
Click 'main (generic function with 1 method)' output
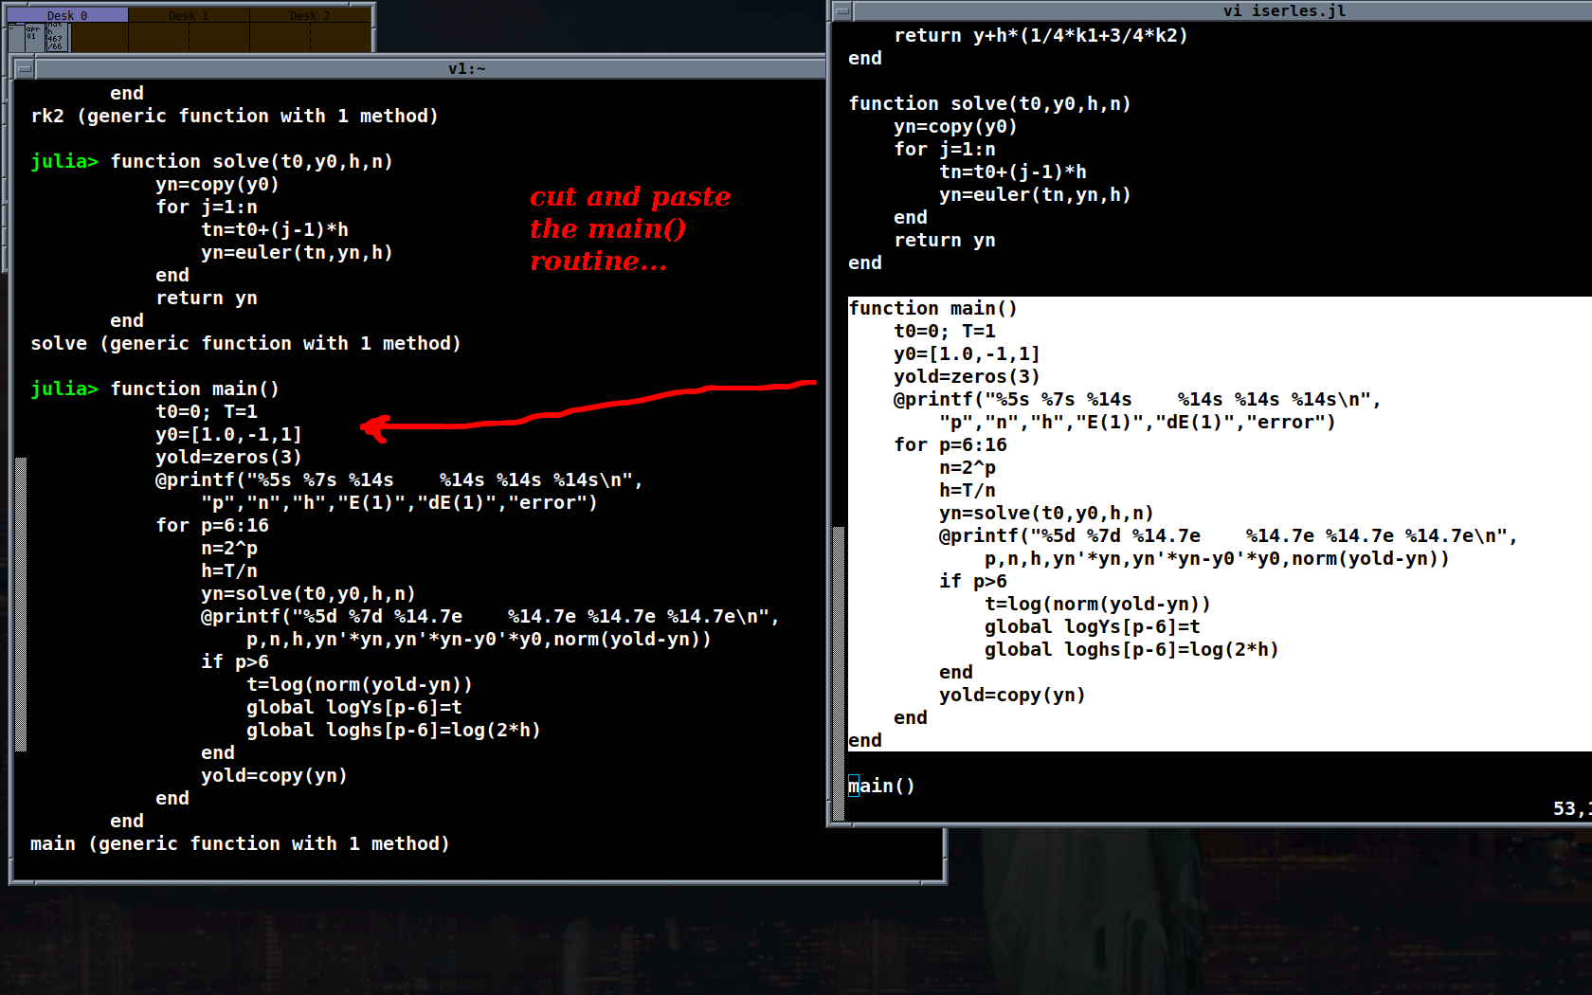240,843
